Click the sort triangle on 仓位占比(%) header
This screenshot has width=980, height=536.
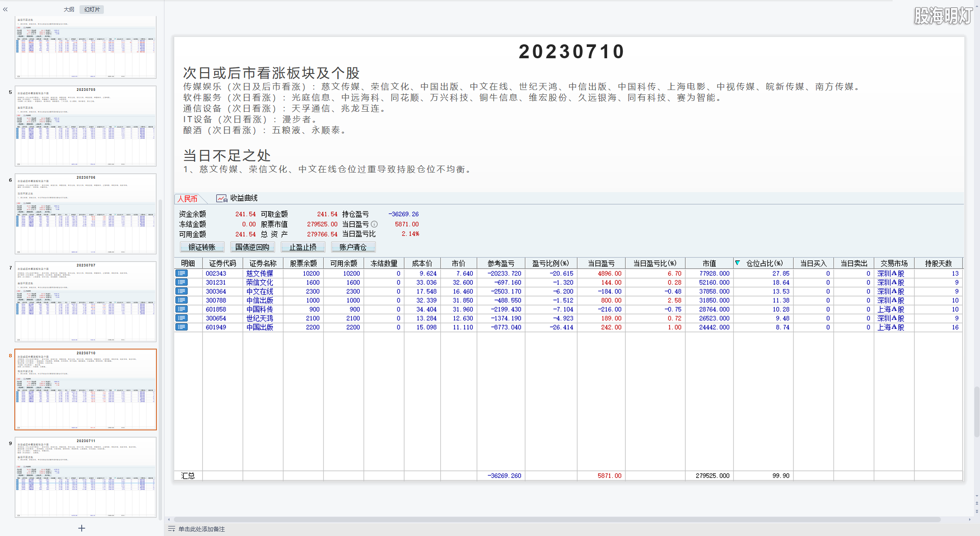point(737,263)
